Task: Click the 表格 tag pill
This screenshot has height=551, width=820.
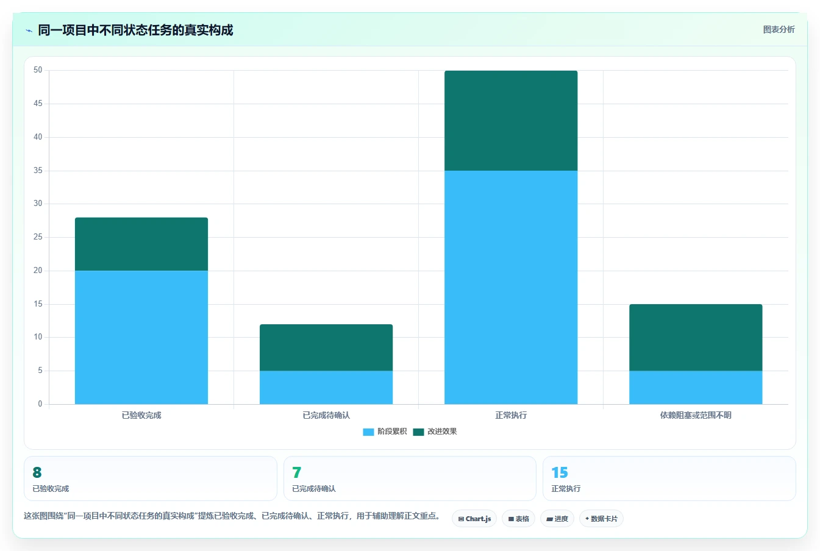Action: point(518,519)
